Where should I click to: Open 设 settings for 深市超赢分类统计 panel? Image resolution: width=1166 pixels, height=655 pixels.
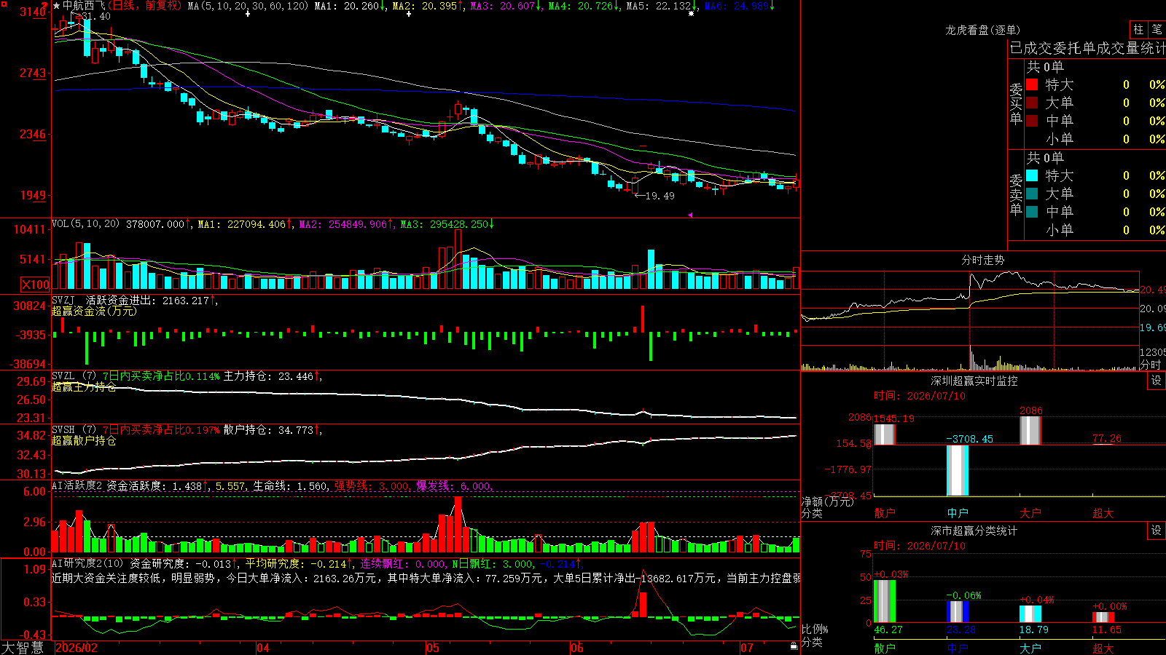tap(1157, 531)
